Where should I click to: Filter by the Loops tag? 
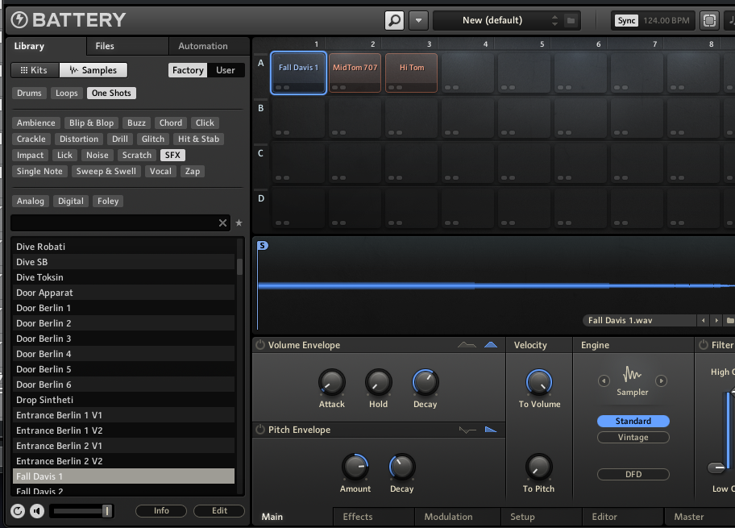[67, 93]
